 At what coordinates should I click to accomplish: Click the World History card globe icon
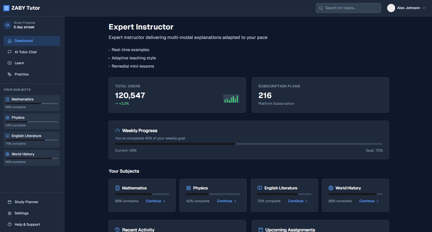click(x=331, y=188)
